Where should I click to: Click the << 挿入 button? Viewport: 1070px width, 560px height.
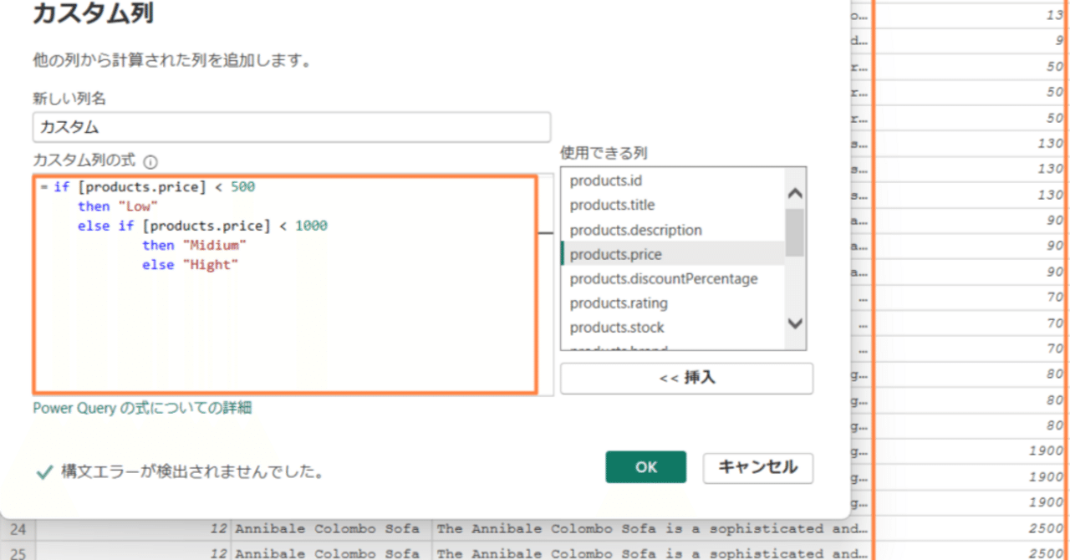(x=685, y=378)
